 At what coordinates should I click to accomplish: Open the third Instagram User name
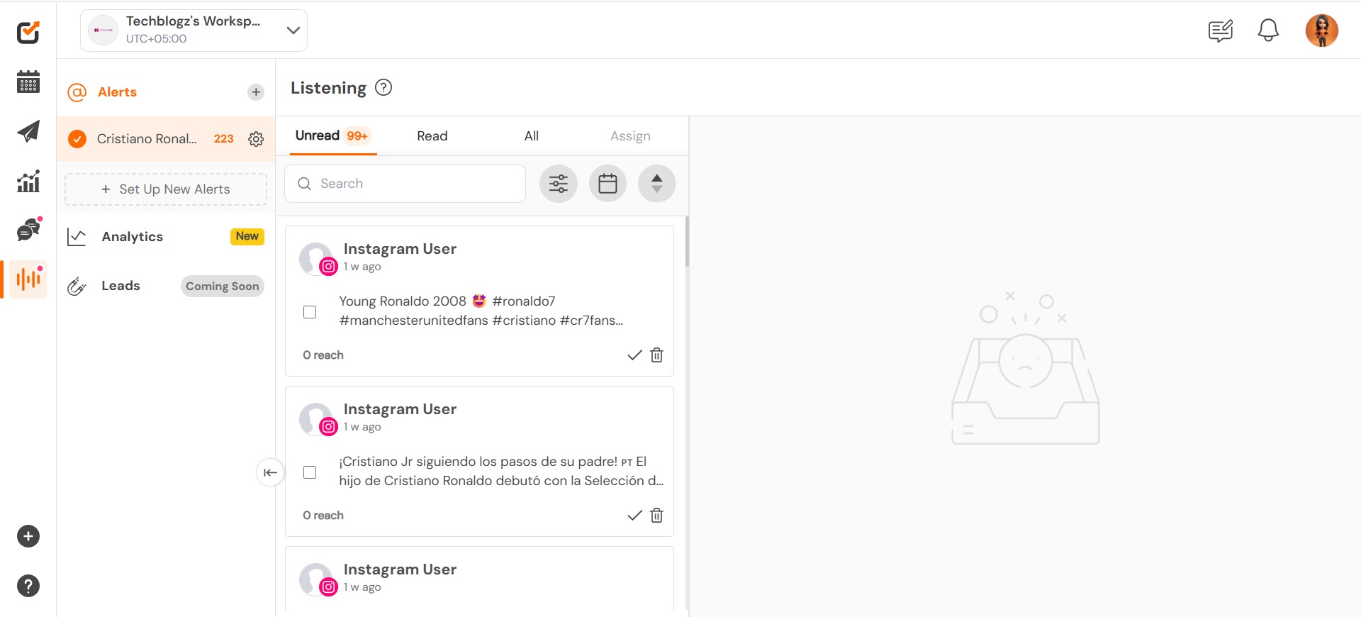pyautogui.click(x=400, y=569)
